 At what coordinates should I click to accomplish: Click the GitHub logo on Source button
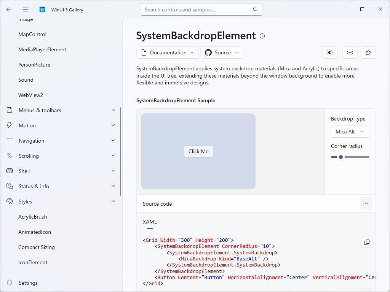coord(208,52)
